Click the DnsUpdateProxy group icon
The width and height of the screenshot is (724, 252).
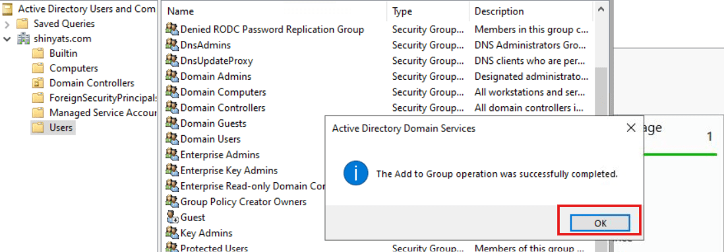(x=171, y=61)
